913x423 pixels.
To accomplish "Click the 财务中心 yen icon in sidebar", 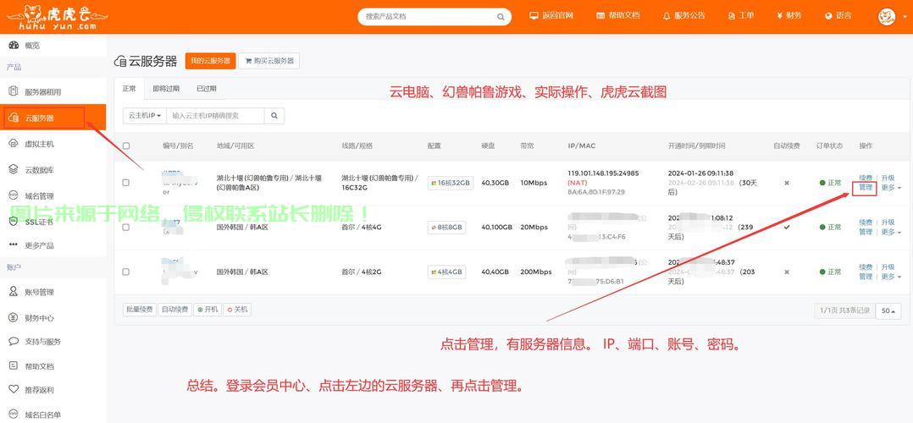I will click(14, 317).
